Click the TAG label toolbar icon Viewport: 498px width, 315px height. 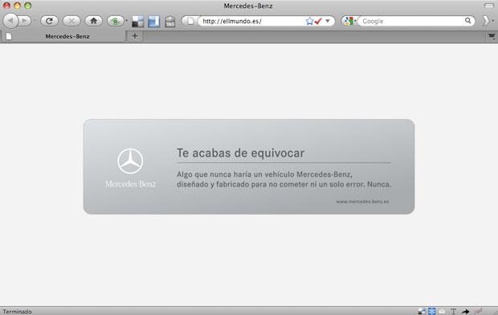(170, 22)
